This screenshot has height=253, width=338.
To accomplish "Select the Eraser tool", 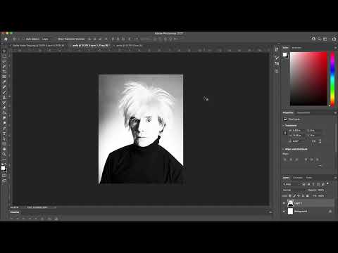I will point(4,108).
